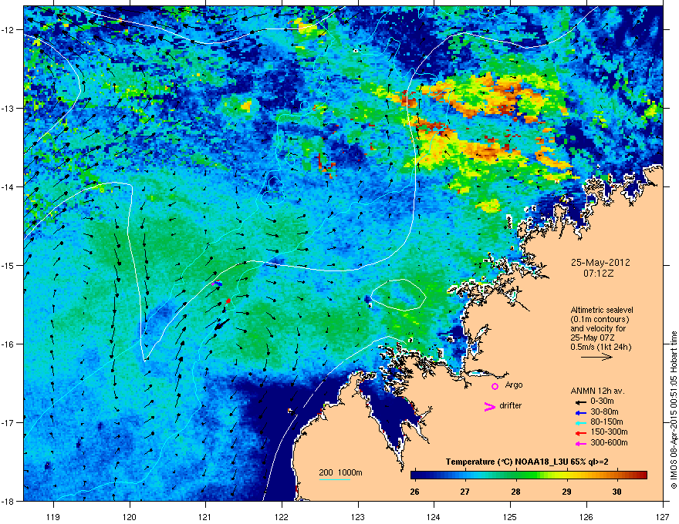Click the vertical IMOS copyright timestamp text

click(x=674, y=410)
